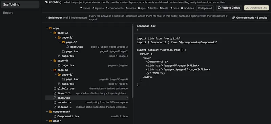Click the layout file icon
This screenshot has width=271, height=124.
coord(55,93)
